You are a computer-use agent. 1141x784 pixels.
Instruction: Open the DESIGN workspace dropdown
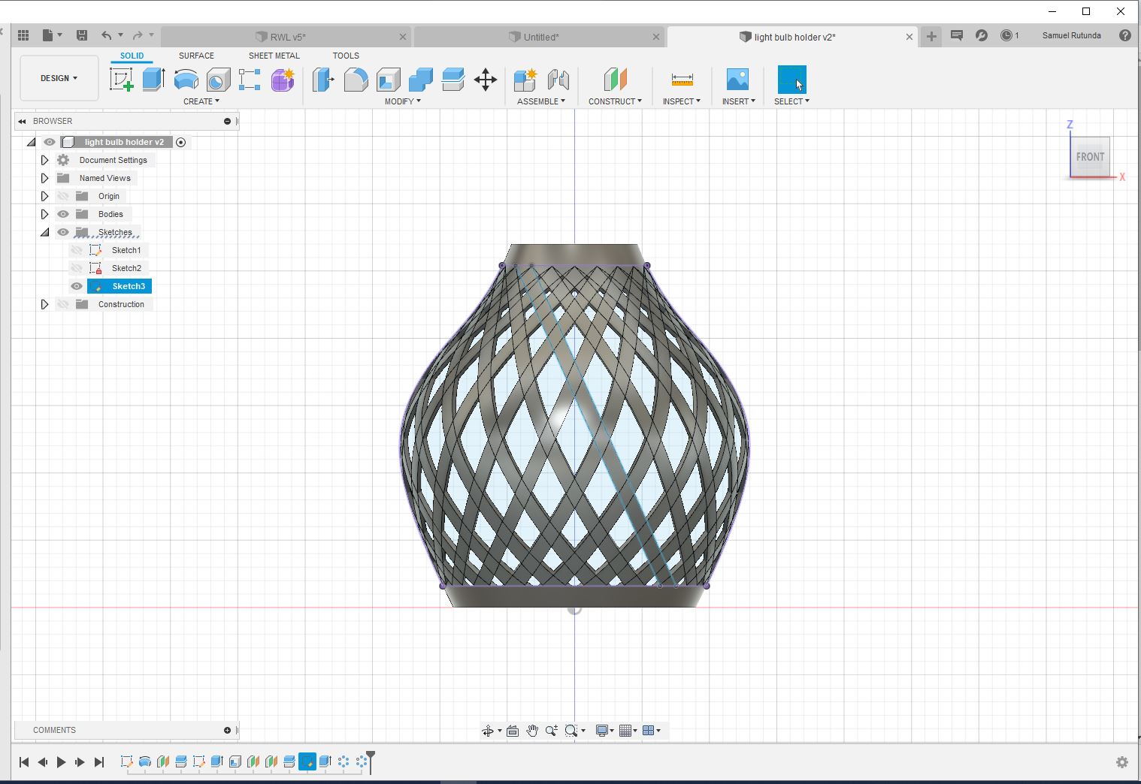point(59,78)
